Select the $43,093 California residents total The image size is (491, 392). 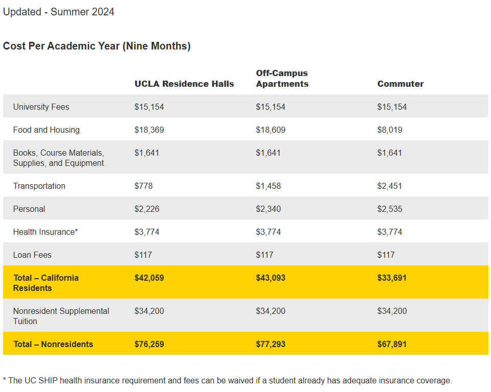click(271, 278)
